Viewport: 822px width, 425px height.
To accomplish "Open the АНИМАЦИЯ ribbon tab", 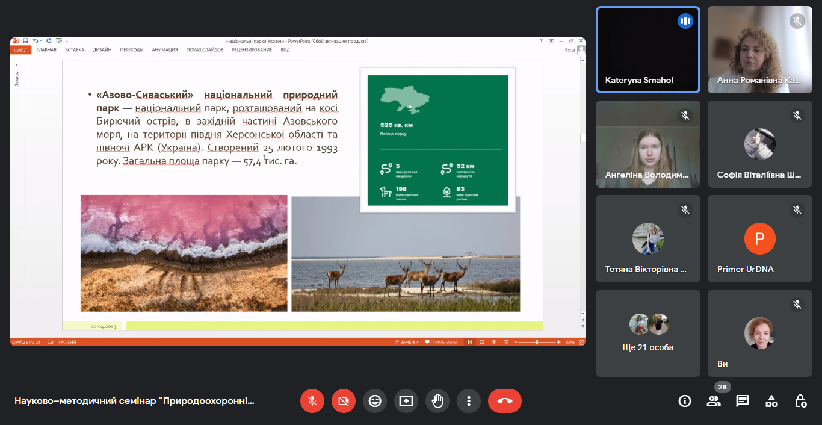I will (164, 50).
